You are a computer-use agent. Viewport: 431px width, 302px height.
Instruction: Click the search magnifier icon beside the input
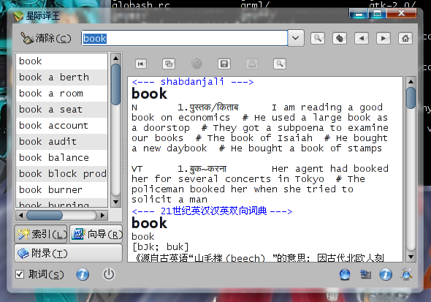point(318,38)
